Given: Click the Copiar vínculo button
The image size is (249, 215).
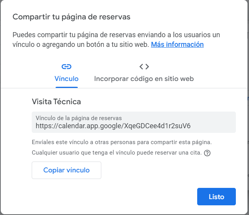Looking at the screenshot, I should click(67, 170).
